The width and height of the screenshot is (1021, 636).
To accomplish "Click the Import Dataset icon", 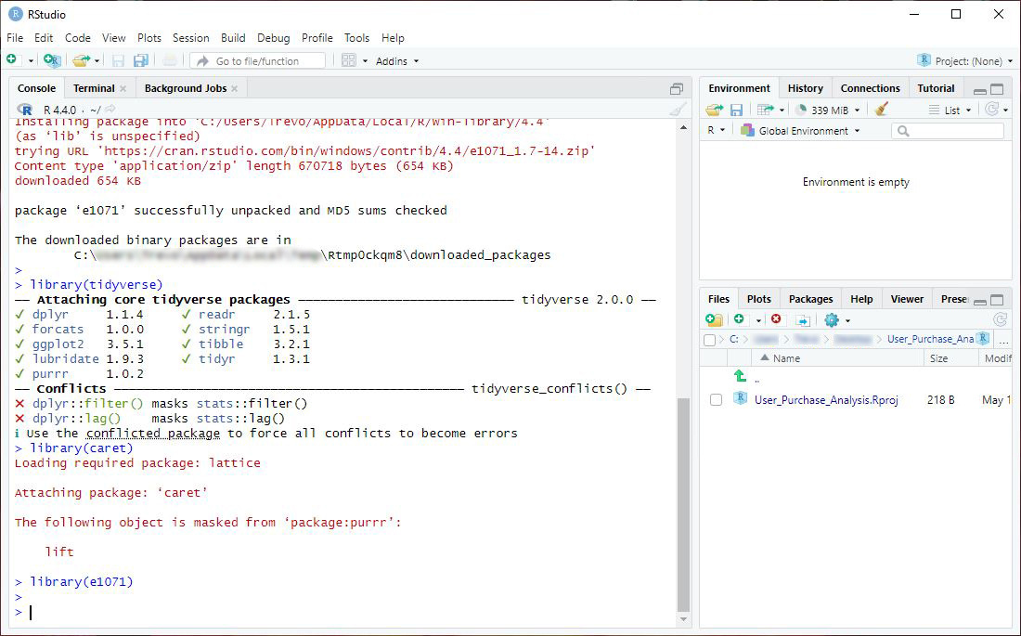I will point(770,110).
